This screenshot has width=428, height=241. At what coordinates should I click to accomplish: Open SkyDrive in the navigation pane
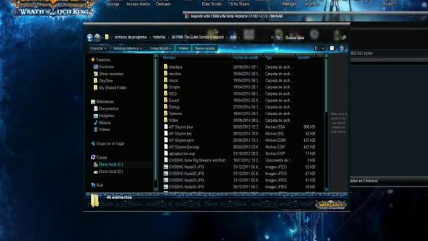[103, 80]
